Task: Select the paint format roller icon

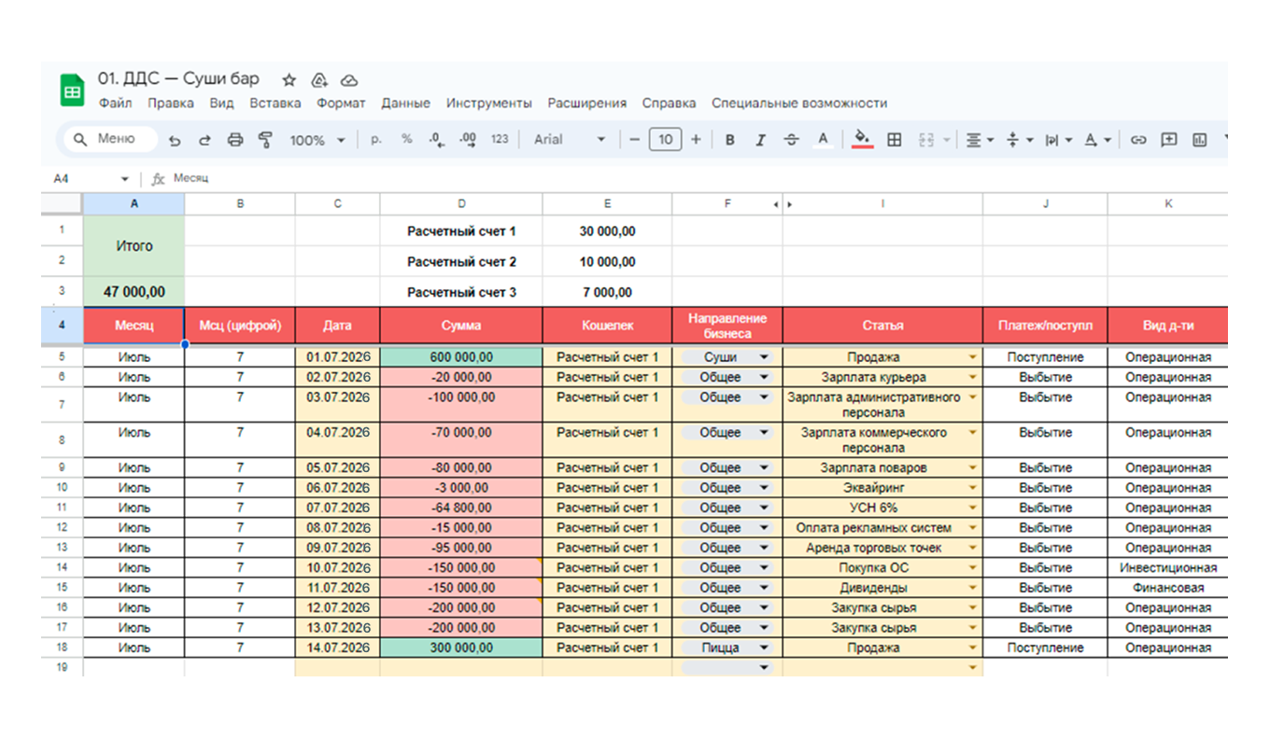Action: point(265,140)
